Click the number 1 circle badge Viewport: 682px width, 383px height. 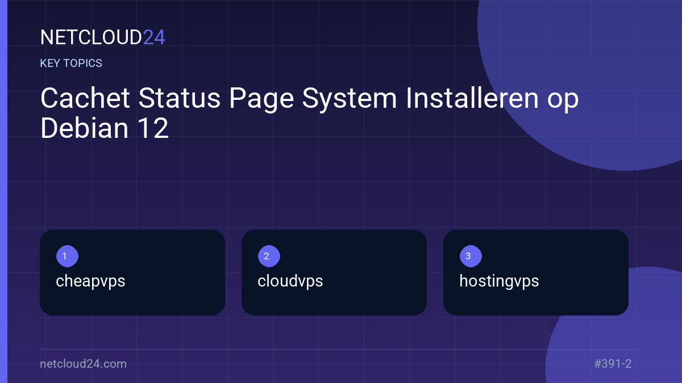click(x=67, y=256)
